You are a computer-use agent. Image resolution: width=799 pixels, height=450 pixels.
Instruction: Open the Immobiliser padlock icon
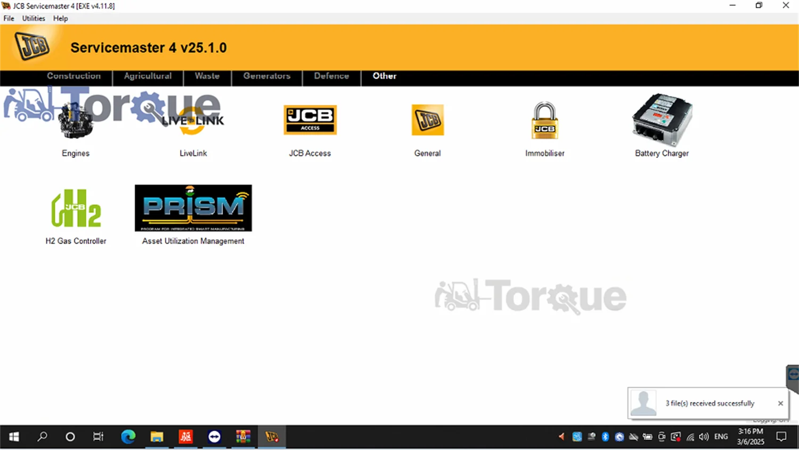(x=545, y=120)
